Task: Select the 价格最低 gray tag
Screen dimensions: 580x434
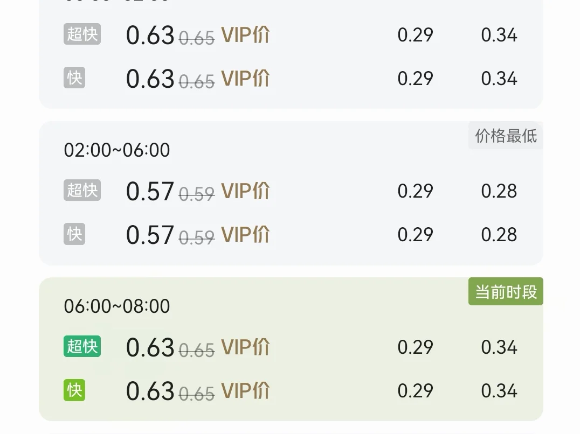Action: [506, 136]
